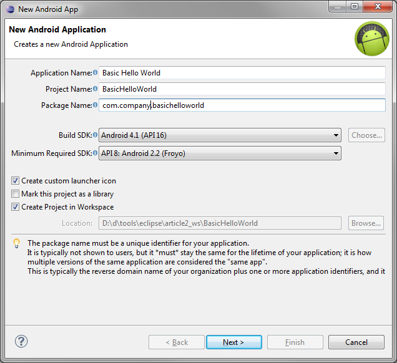The height and width of the screenshot is (363, 397).
Task: Click inside the Project Name field
Action: pyautogui.click(x=242, y=89)
